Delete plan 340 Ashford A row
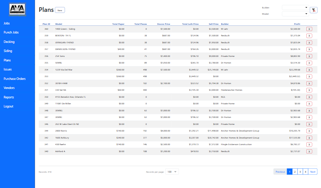This screenshot has width=321, height=188. [x=309, y=151]
